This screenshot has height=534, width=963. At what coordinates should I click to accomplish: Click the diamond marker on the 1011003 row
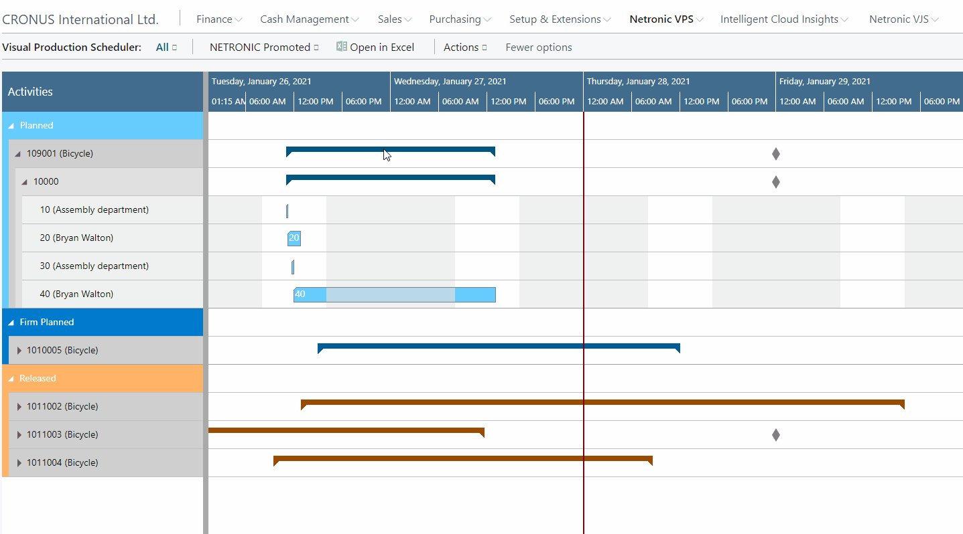775,434
